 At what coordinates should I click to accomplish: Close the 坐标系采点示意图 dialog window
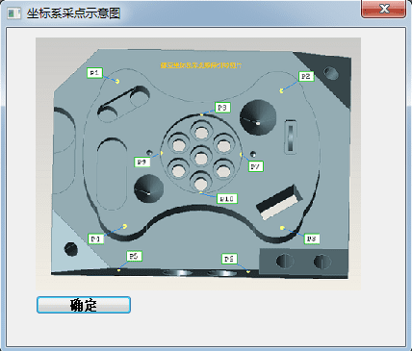pyautogui.click(x=383, y=9)
